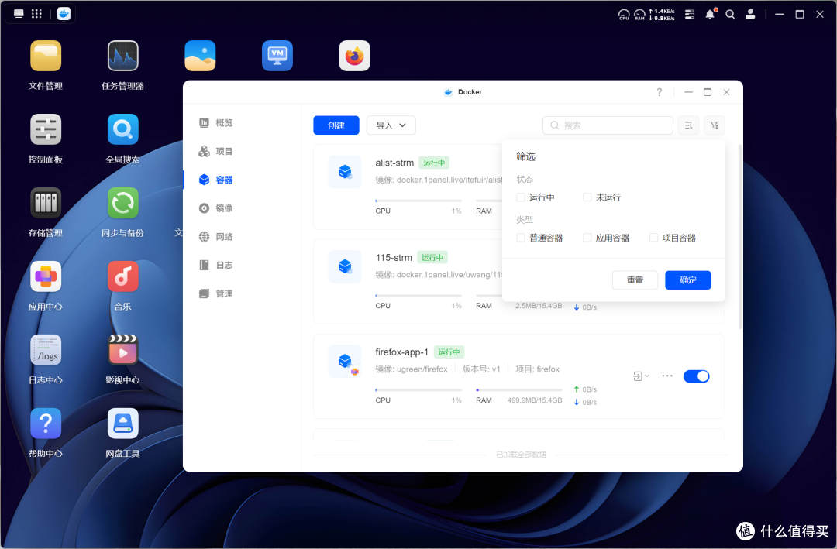Check the 应用容器 type filter
Viewport: 837px width, 549px height.
(x=587, y=238)
